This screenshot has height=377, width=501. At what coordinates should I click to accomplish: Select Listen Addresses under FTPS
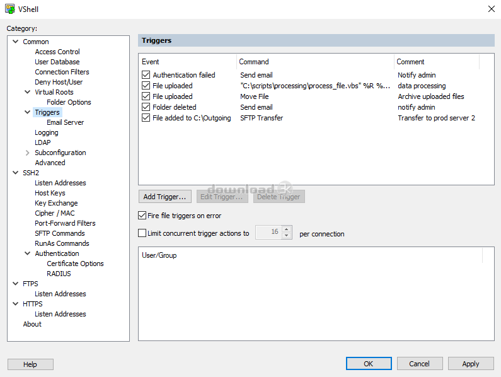[x=60, y=294]
